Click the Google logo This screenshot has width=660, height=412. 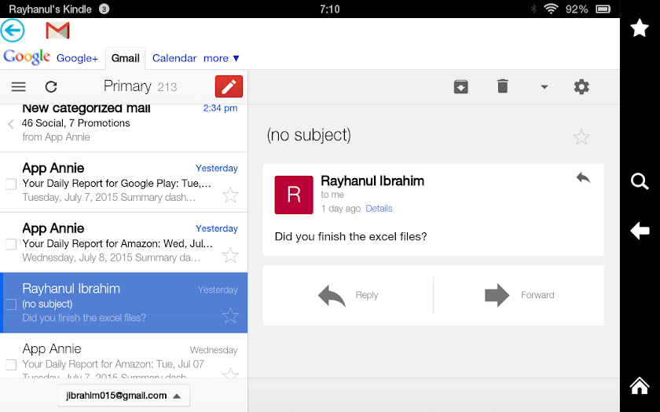click(x=27, y=57)
